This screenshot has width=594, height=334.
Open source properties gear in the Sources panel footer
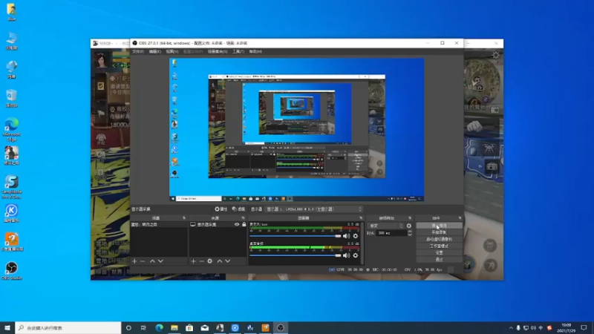pos(210,261)
